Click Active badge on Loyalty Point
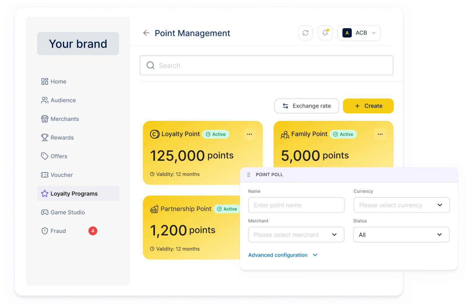 (216, 134)
